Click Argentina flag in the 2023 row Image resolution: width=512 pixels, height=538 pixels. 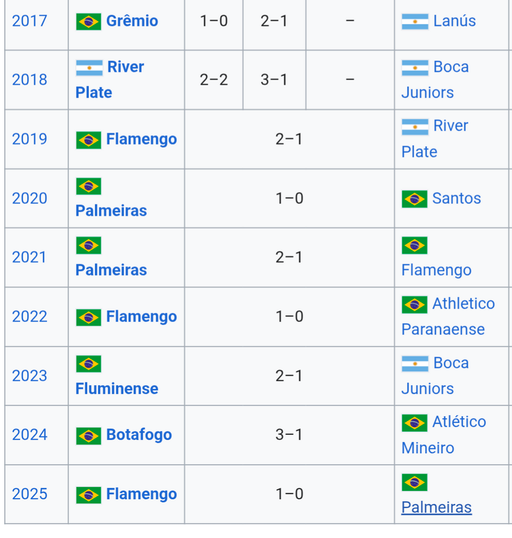click(415, 364)
